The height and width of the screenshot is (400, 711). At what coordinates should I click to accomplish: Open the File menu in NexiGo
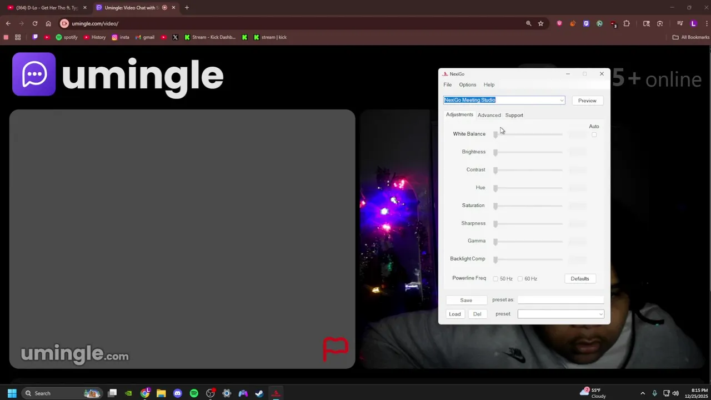447,84
